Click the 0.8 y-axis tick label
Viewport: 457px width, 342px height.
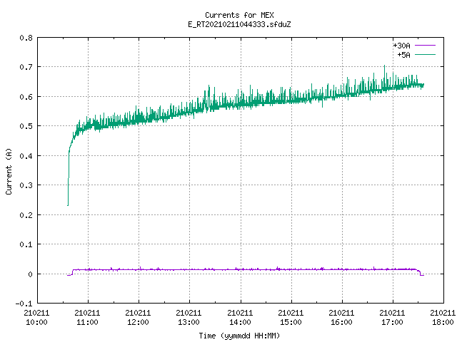tap(26, 38)
